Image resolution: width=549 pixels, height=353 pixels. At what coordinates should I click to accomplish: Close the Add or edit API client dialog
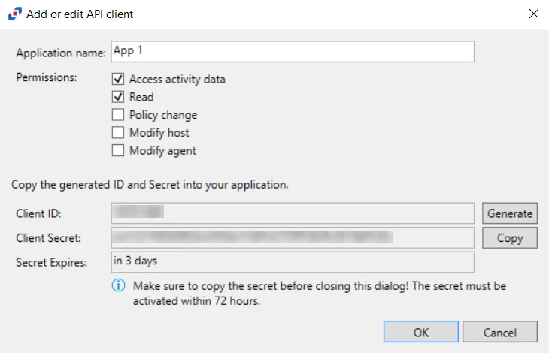(x=534, y=14)
